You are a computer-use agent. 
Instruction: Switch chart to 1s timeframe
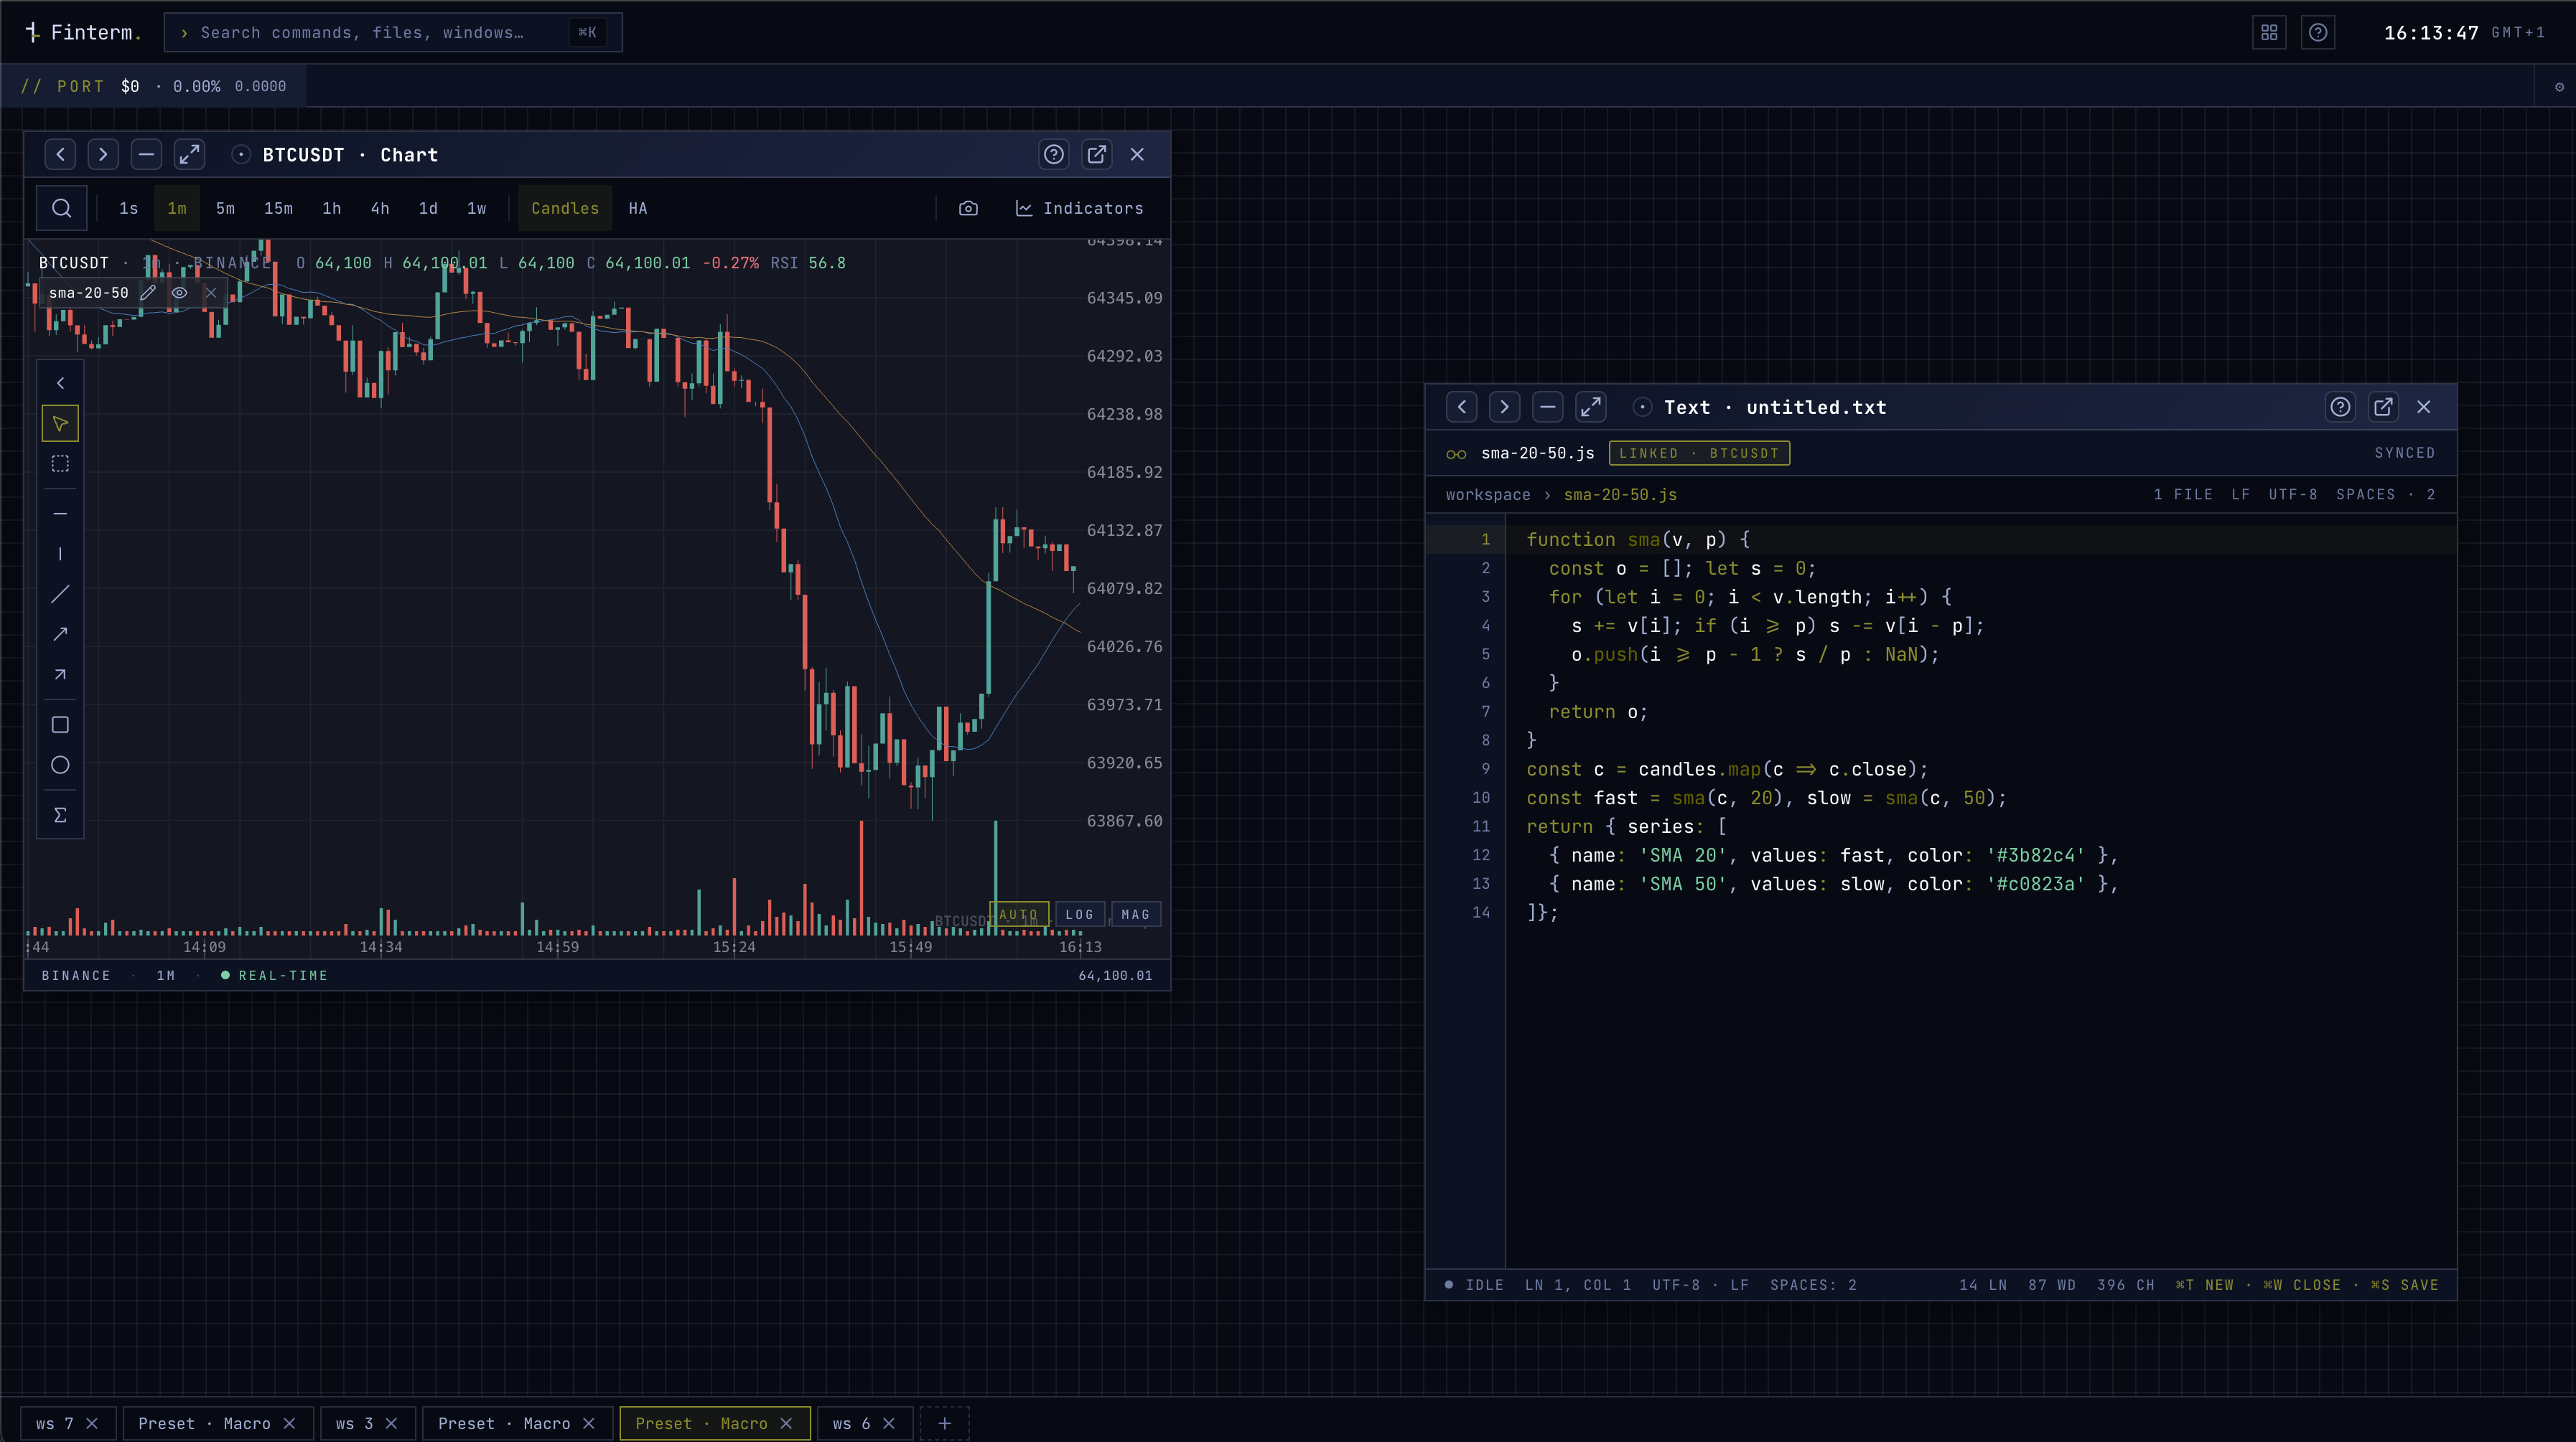pyautogui.click(x=128, y=208)
